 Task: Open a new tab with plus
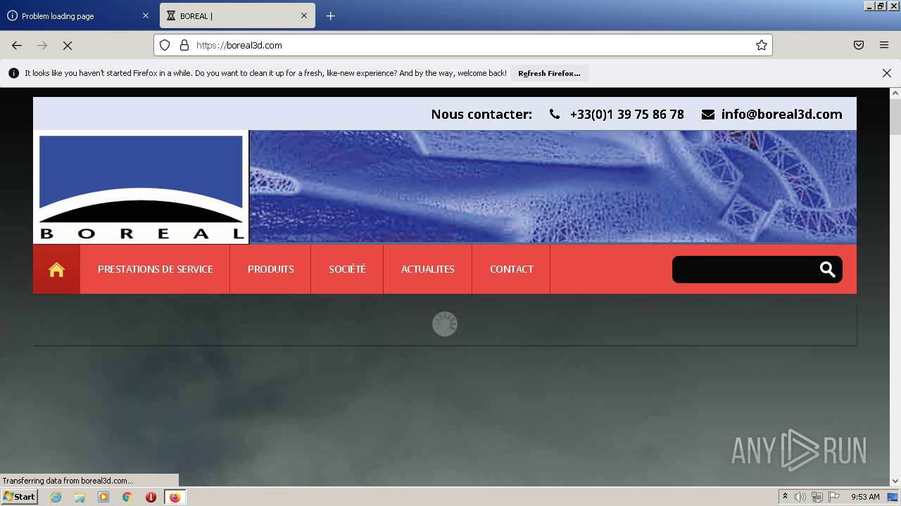coord(331,15)
